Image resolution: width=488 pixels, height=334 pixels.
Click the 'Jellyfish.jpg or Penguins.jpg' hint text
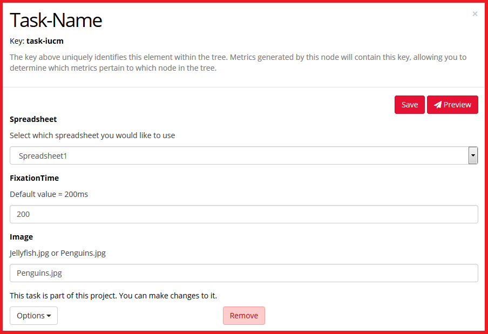[58, 253]
